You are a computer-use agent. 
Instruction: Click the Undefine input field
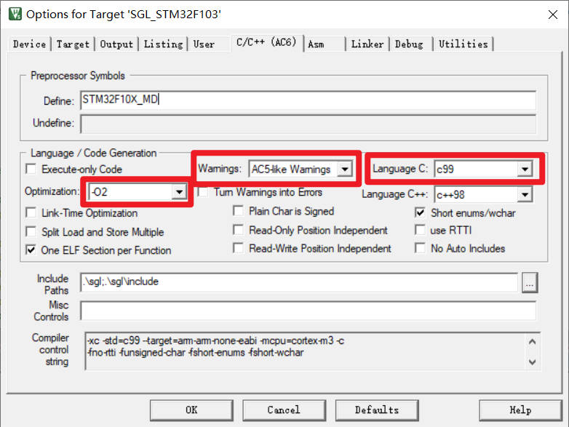(x=308, y=124)
